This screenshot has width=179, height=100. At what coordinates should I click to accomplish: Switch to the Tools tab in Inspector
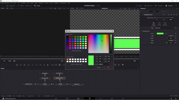click(x=154, y=11)
